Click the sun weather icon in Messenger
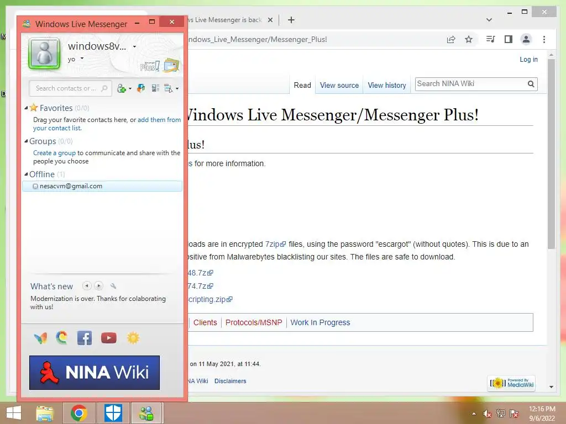566x424 pixels. click(x=133, y=338)
